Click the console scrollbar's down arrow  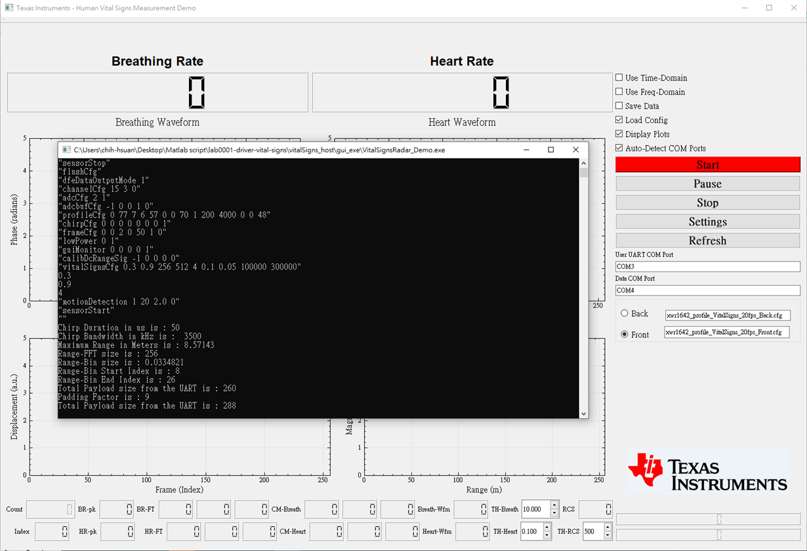pyautogui.click(x=583, y=413)
